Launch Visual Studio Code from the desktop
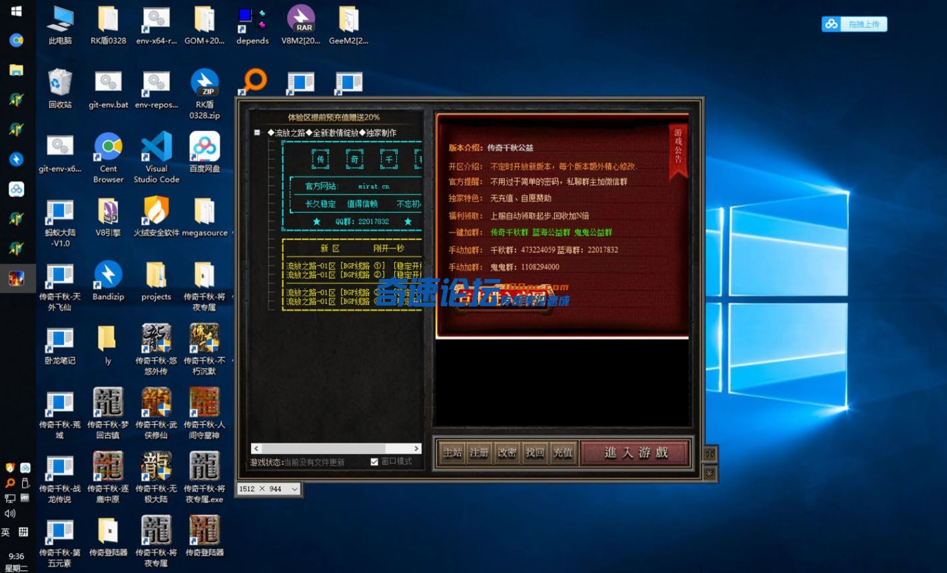 157,158
